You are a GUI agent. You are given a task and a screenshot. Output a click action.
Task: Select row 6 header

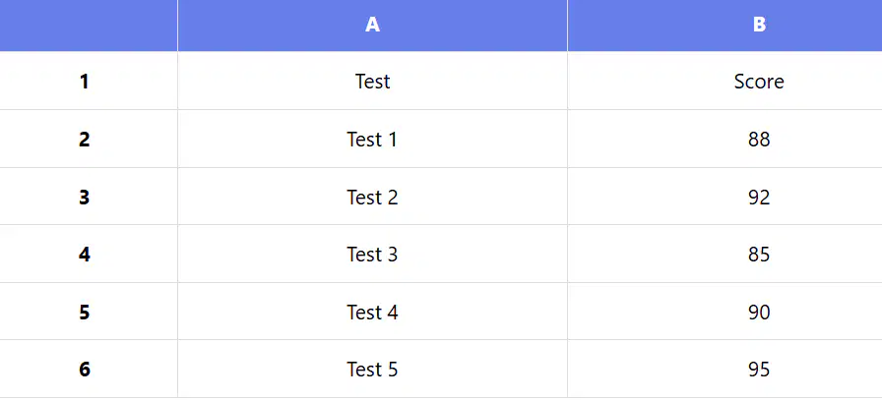click(x=89, y=369)
